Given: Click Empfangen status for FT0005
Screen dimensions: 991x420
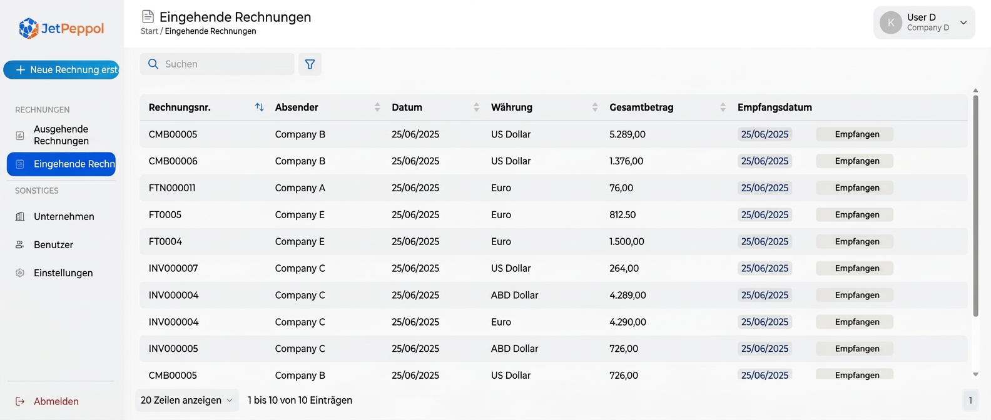Looking at the screenshot, I should [854, 214].
